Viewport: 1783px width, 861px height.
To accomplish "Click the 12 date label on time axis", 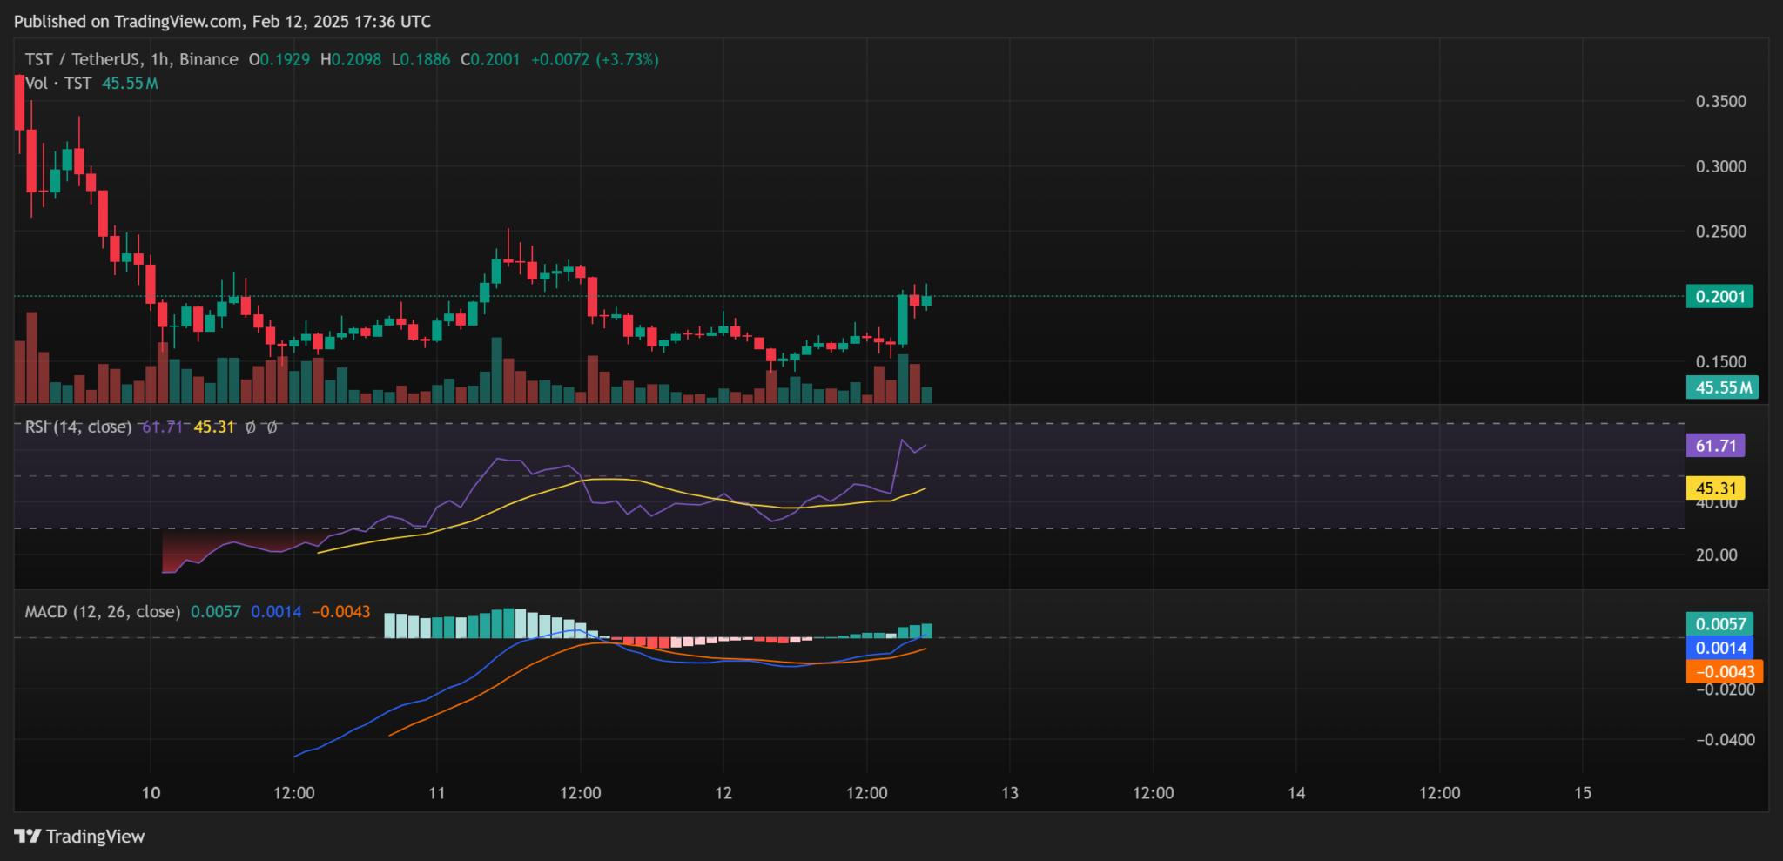I will 723,793.
